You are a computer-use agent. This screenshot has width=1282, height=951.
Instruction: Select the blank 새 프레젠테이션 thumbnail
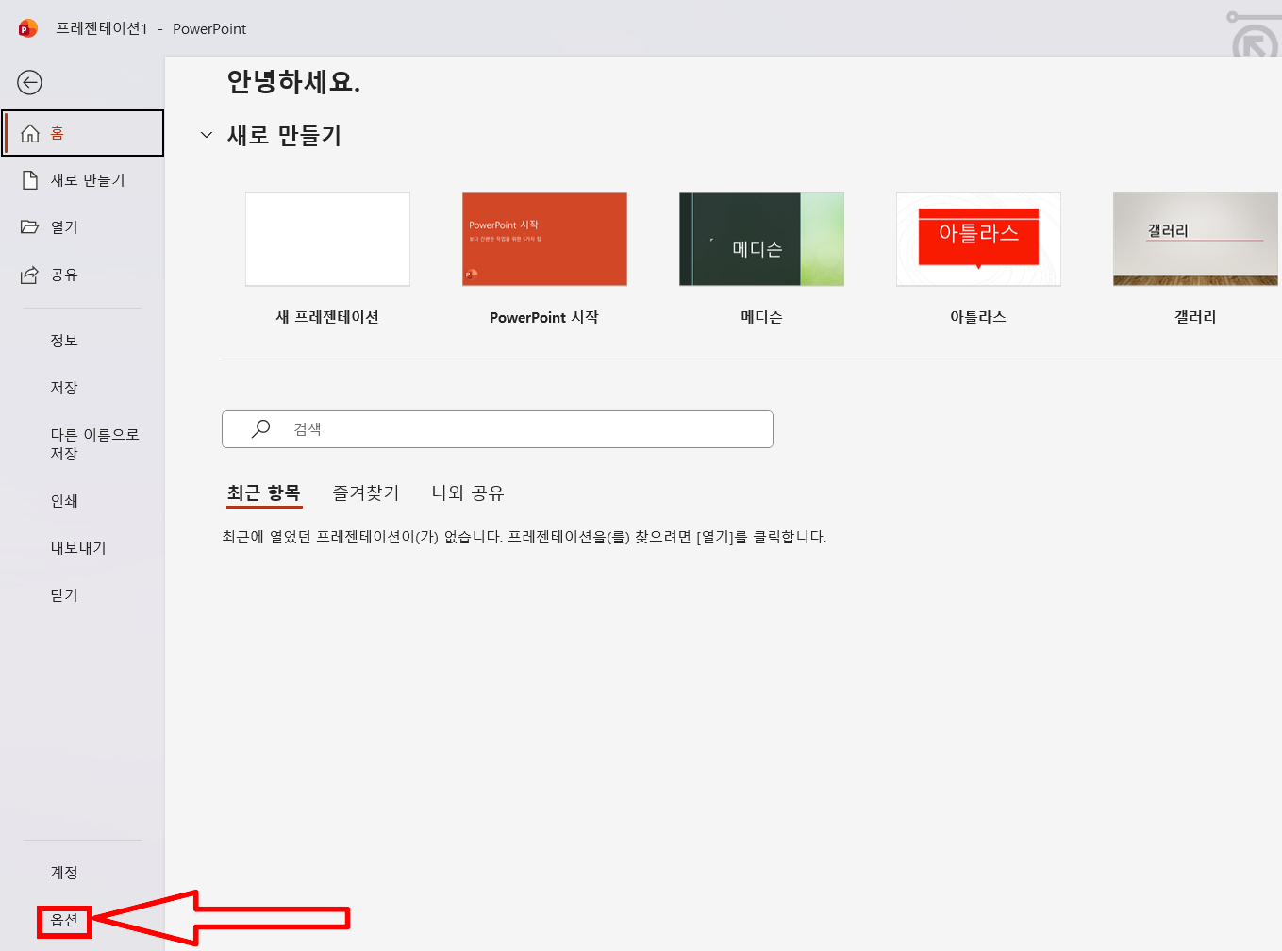327,239
